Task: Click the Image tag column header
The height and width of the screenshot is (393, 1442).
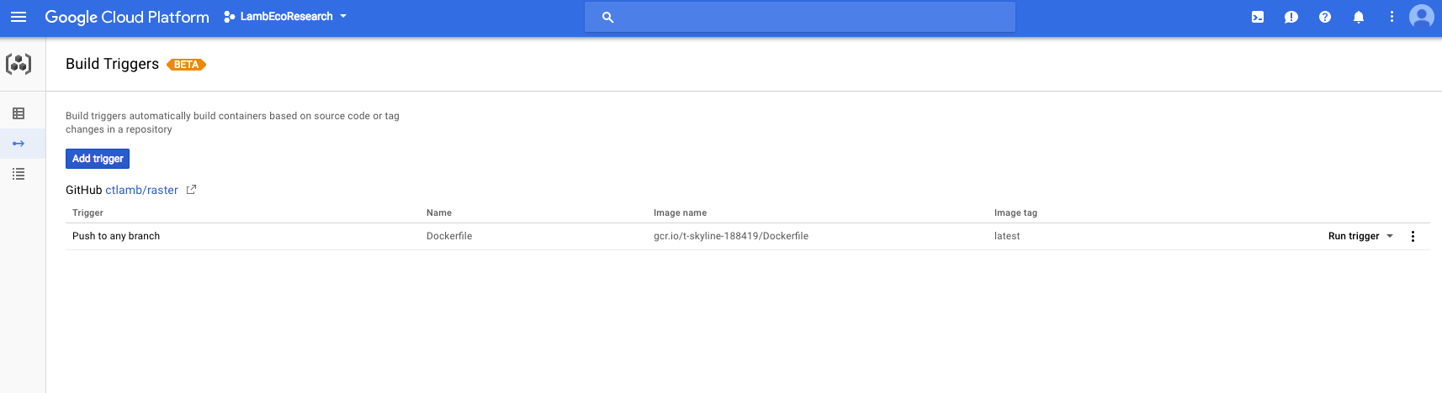Action: (x=1015, y=212)
